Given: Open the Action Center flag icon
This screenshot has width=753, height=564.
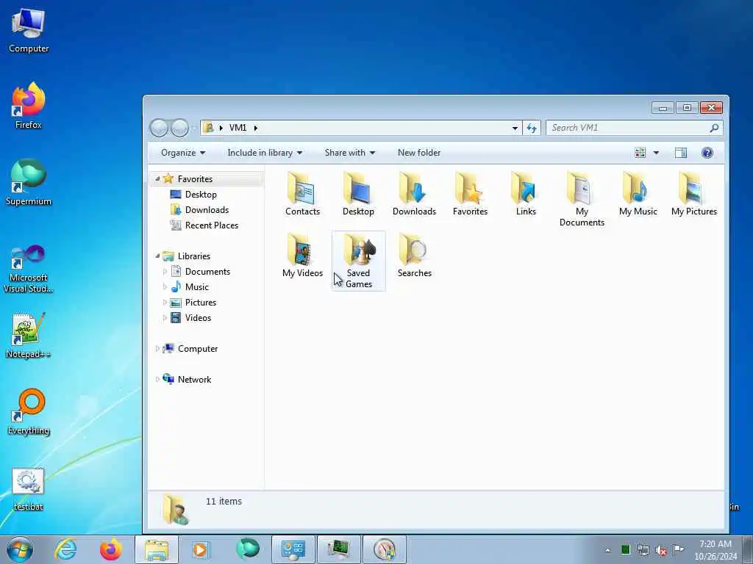Looking at the screenshot, I should pyautogui.click(x=678, y=549).
